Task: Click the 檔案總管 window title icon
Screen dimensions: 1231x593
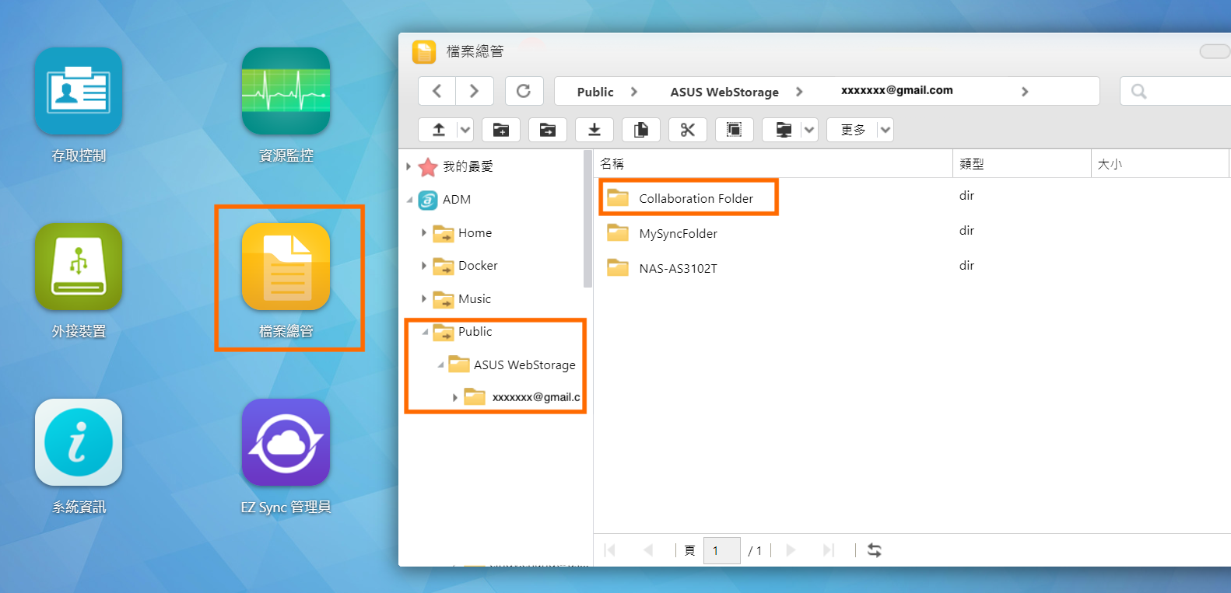Action: 424,52
